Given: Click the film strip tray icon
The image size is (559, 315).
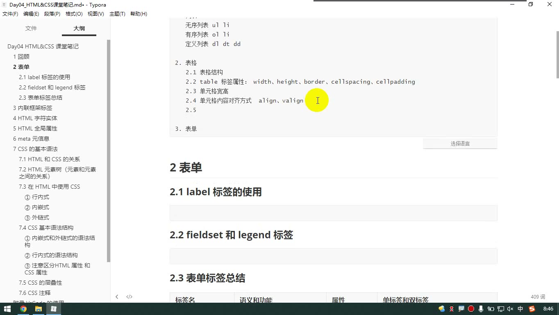Looking at the screenshot, I should point(452,309).
